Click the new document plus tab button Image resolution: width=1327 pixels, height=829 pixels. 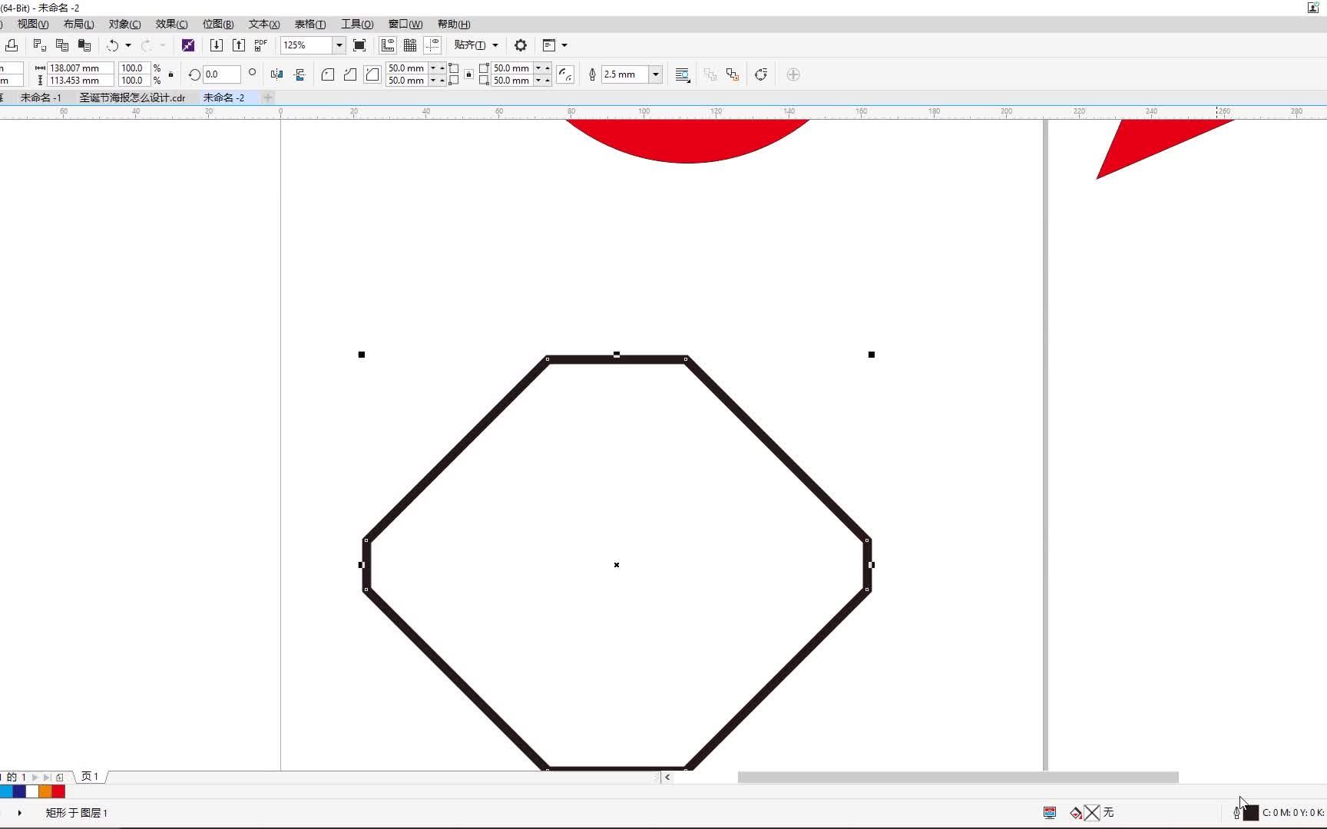(x=268, y=97)
